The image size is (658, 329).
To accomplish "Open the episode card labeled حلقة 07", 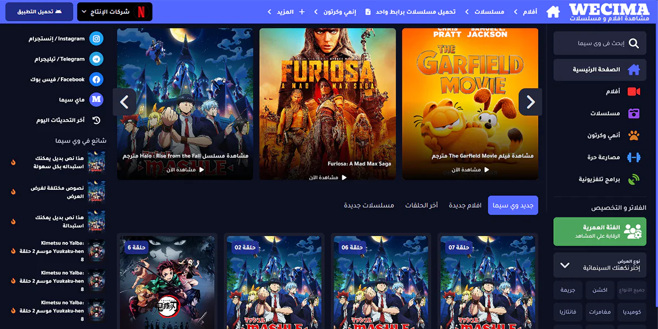I will point(488,282).
